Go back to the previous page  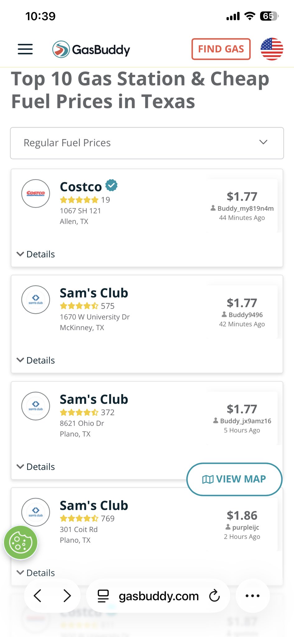(38, 596)
